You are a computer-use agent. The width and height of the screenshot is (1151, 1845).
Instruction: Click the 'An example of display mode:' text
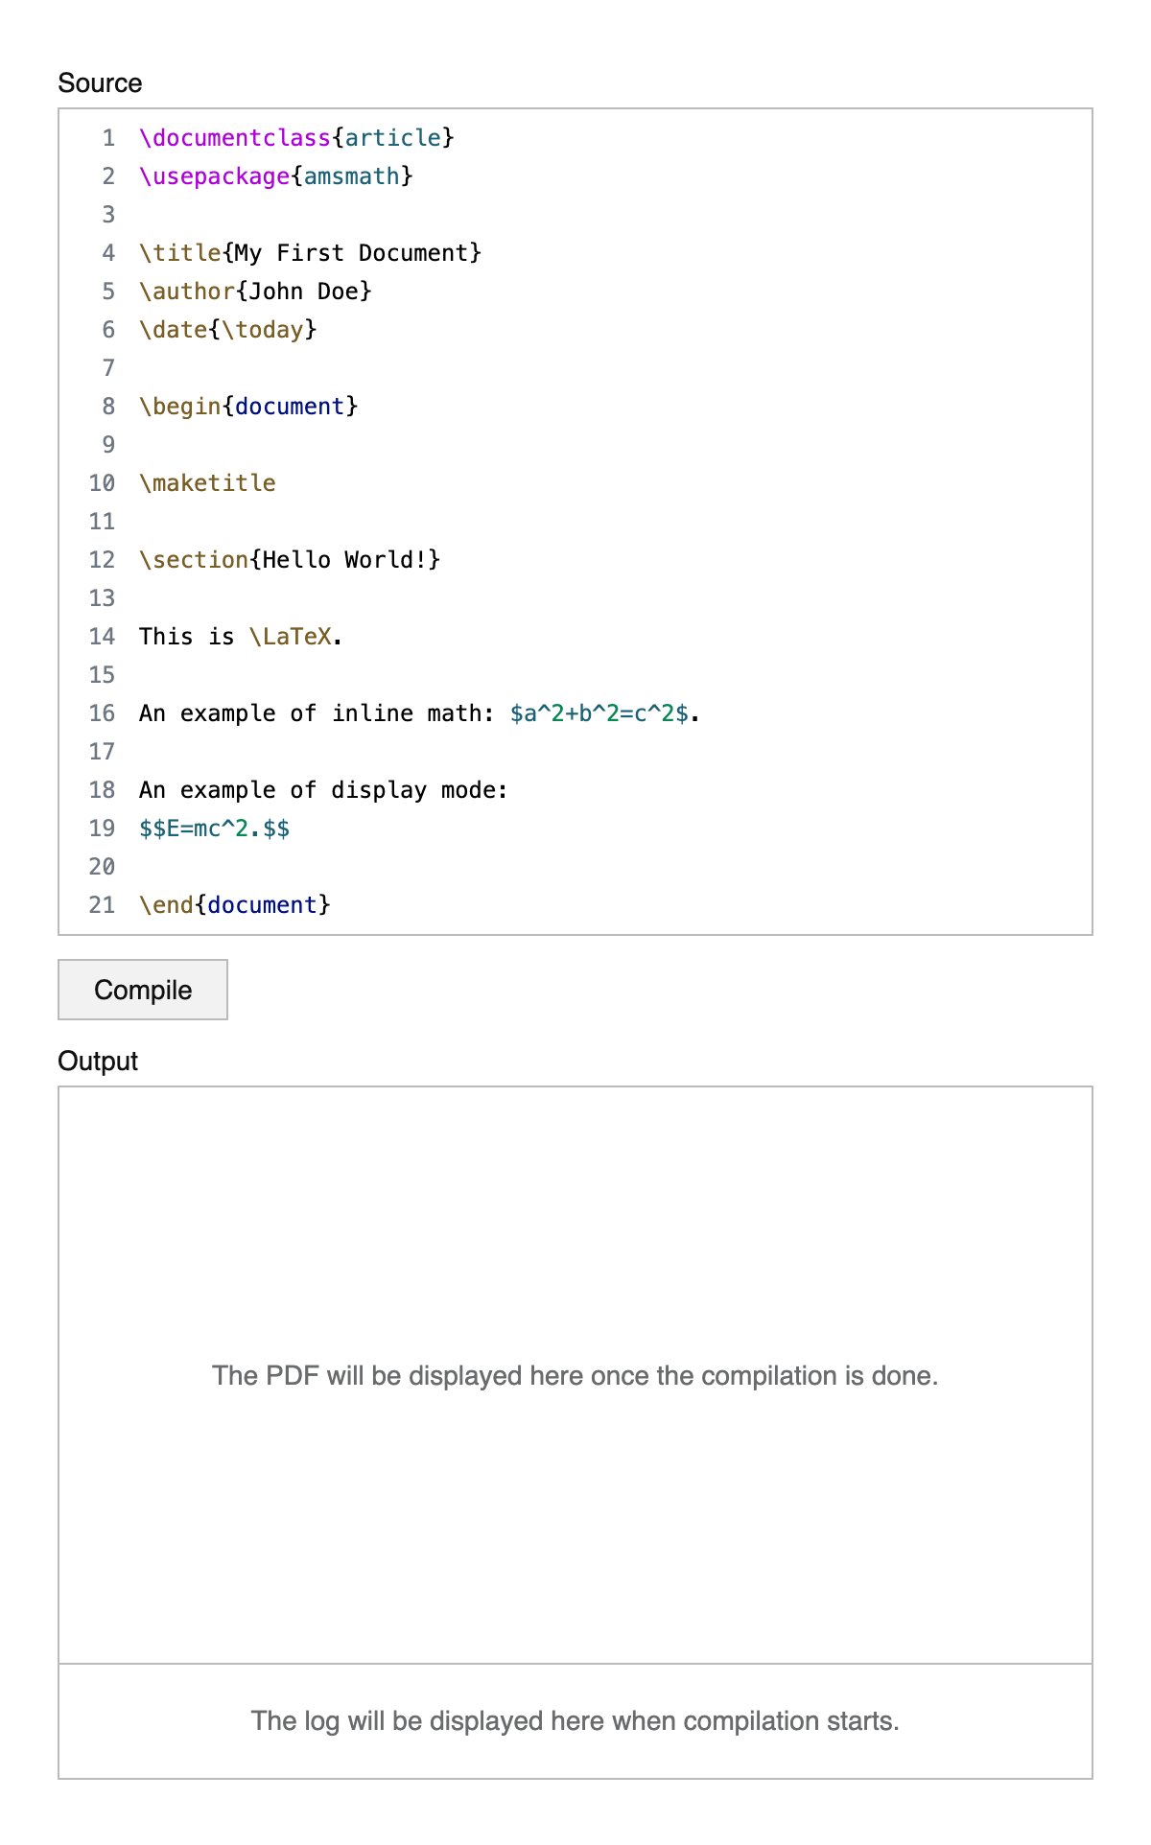coord(323,790)
